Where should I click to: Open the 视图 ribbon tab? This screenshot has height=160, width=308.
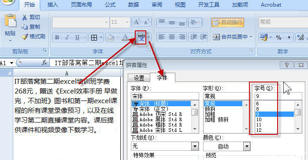180,5
